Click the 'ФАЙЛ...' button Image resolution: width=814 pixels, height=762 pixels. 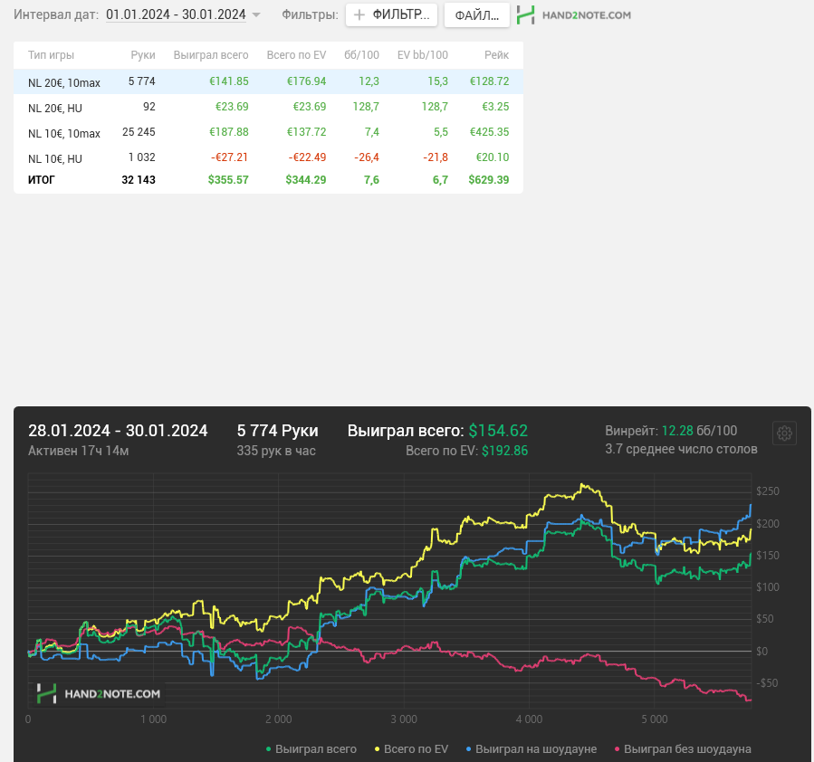[x=476, y=15]
